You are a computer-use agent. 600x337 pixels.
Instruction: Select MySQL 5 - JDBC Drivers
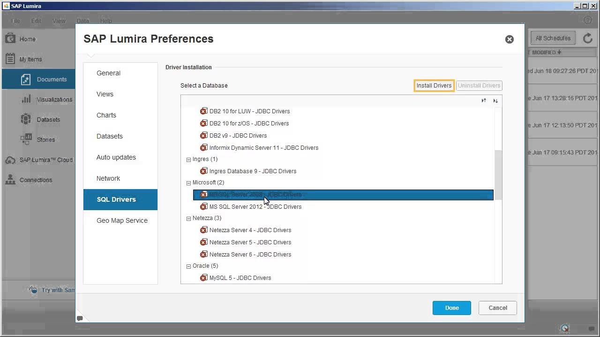pos(240,278)
